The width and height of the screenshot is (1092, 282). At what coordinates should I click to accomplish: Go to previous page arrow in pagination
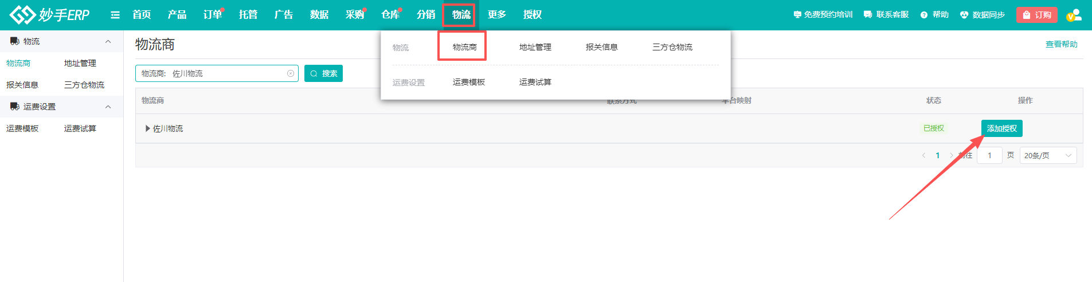pos(923,155)
